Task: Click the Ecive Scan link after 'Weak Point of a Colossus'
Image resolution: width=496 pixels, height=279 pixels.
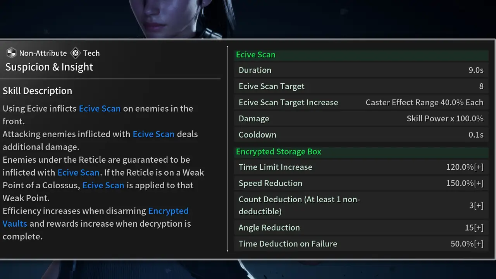Action: click(x=103, y=185)
